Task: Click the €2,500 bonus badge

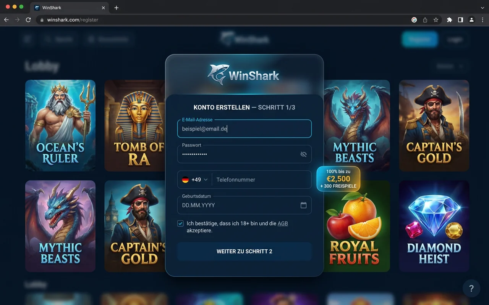Action: 338,179
